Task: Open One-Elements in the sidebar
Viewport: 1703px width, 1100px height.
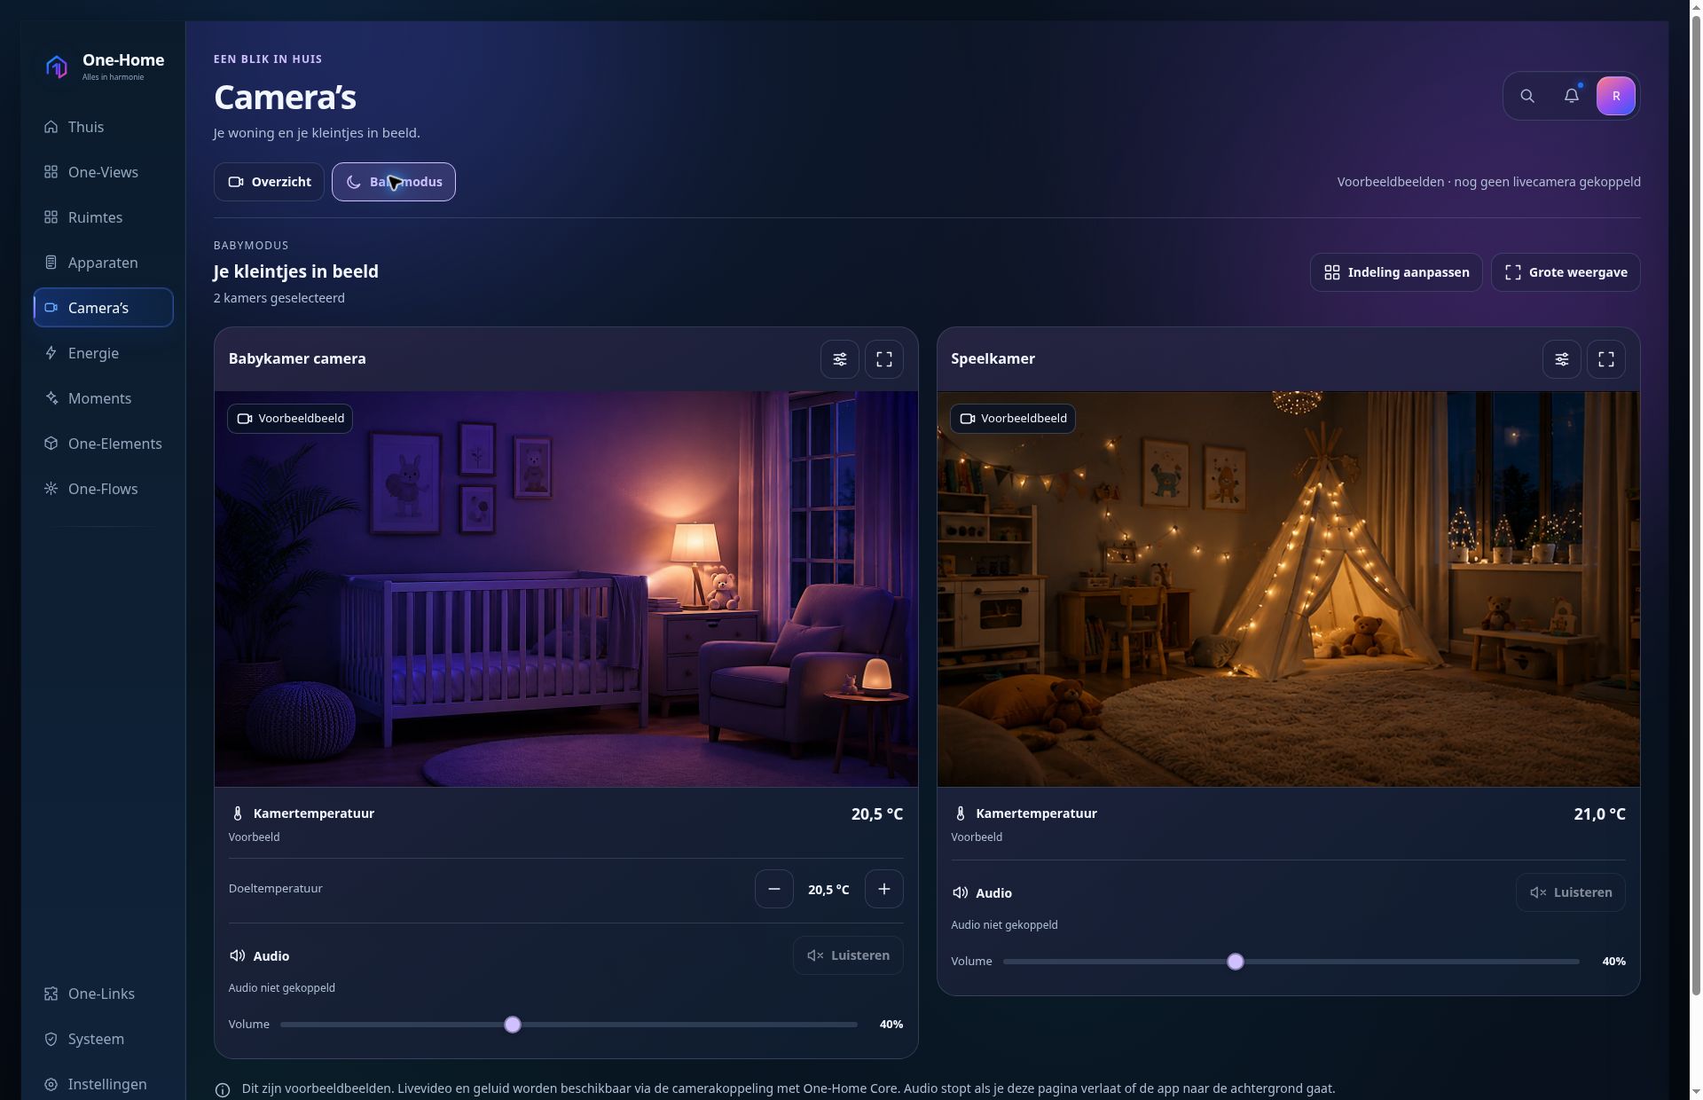Action: [103, 444]
